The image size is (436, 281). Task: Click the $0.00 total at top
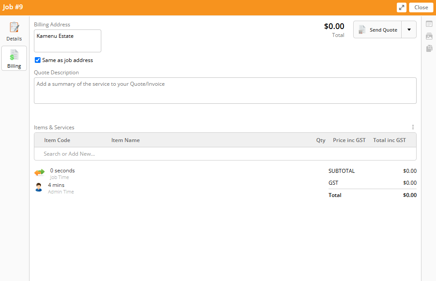(x=334, y=26)
